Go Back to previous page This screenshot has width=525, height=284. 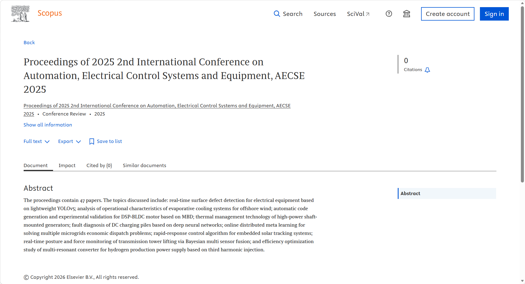29,43
